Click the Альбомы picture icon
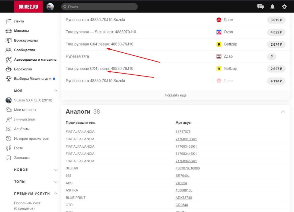 (x=9, y=129)
